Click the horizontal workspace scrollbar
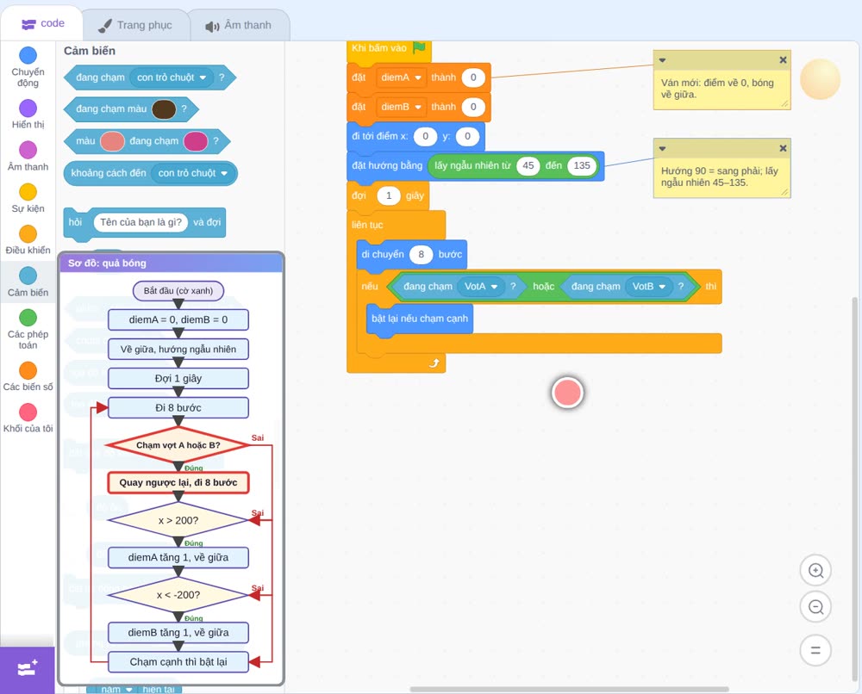 (570, 689)
